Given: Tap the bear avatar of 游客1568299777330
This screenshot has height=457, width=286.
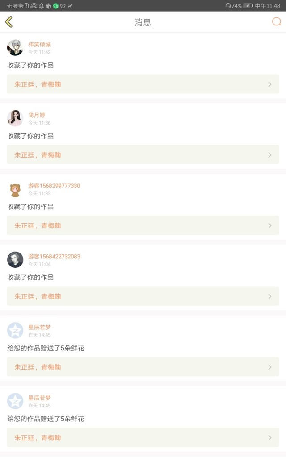Looking at the screenshot, I should click(x=15, y=189).
